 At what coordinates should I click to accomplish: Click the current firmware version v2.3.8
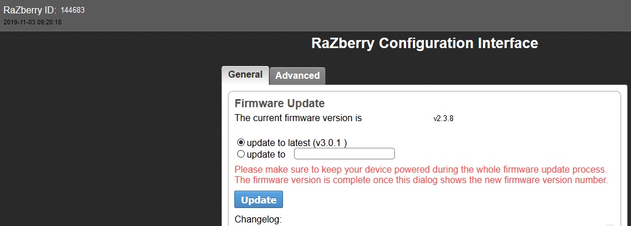(444, 119)
